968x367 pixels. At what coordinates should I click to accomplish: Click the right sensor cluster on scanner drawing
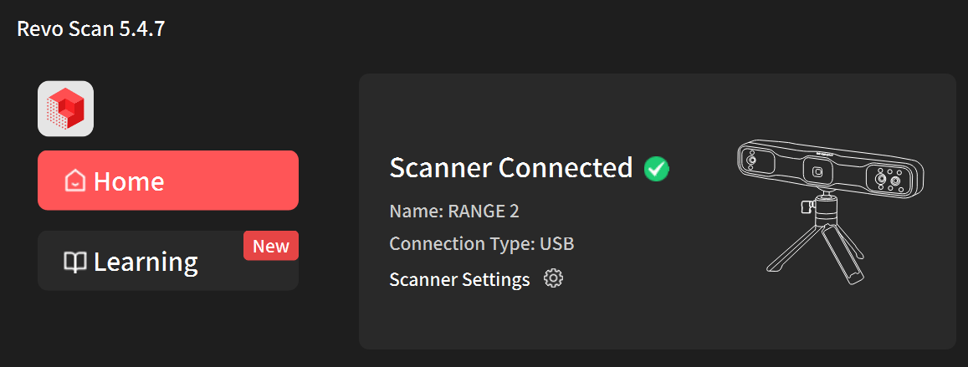pos(889,181)
